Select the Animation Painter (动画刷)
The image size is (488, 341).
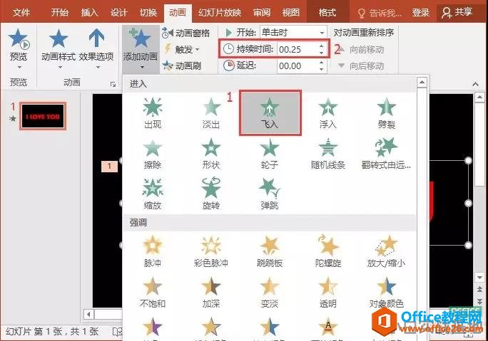[182, 65]
